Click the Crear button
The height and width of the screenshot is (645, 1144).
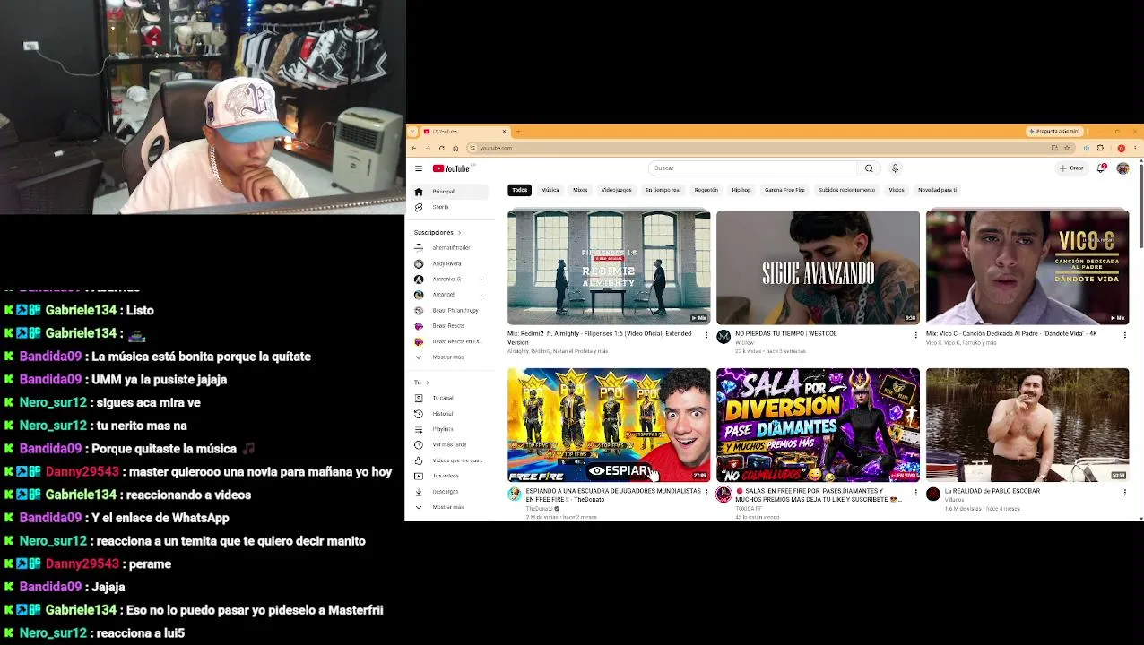1071,168
